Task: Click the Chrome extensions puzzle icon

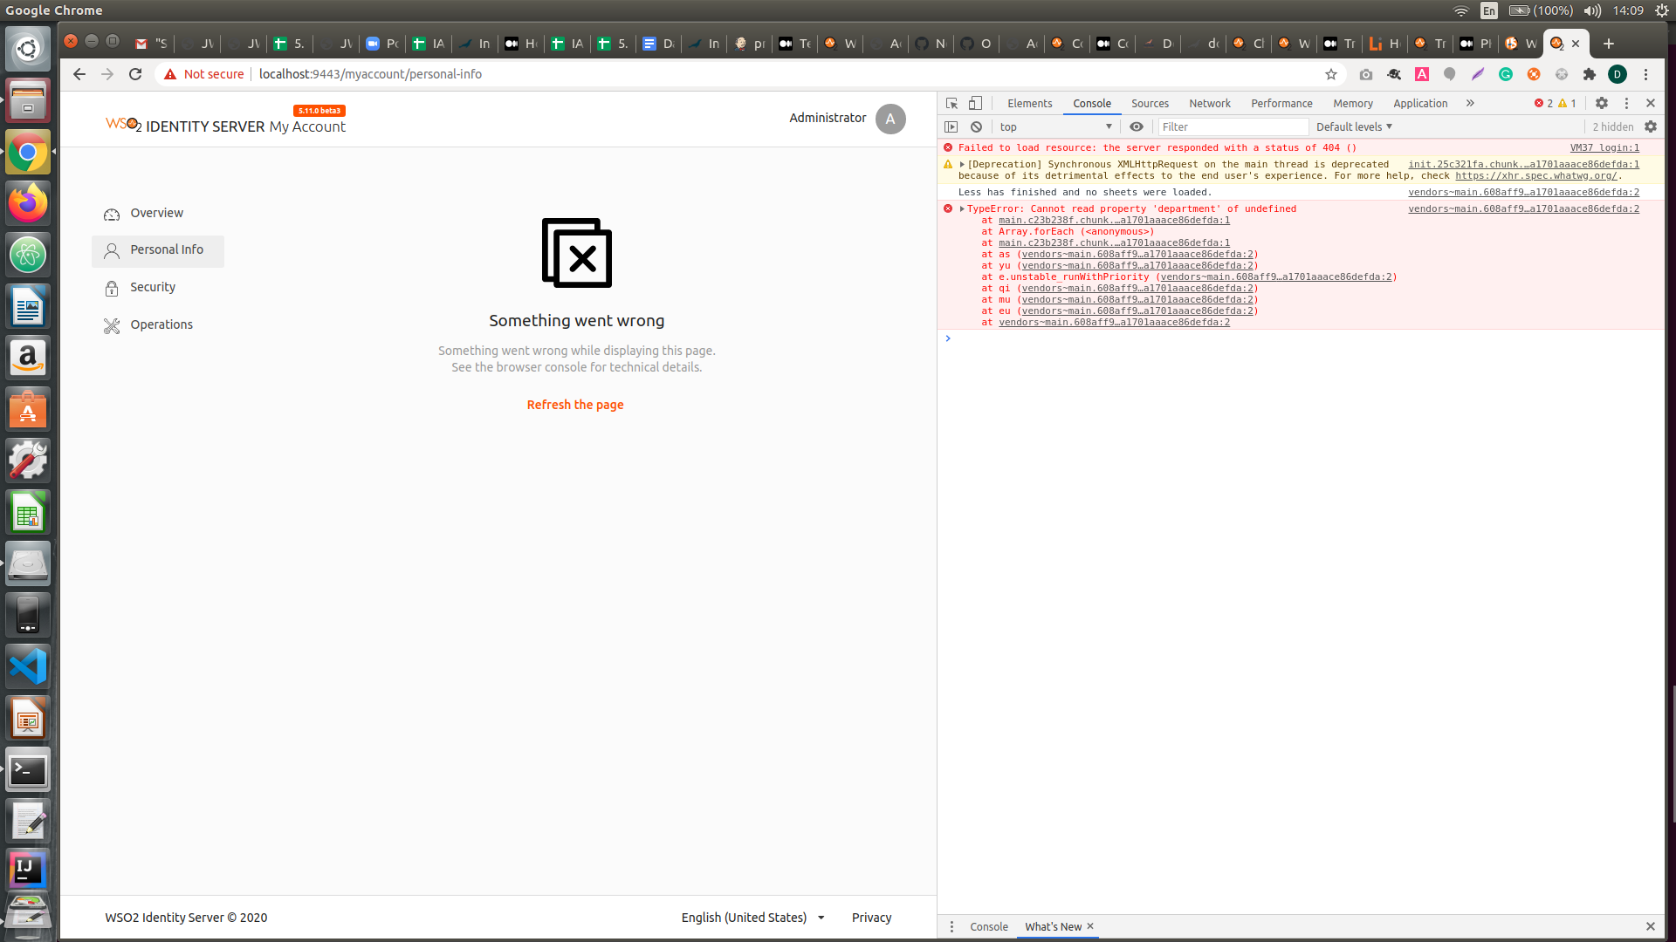Action: click(x=1589, y=74)
